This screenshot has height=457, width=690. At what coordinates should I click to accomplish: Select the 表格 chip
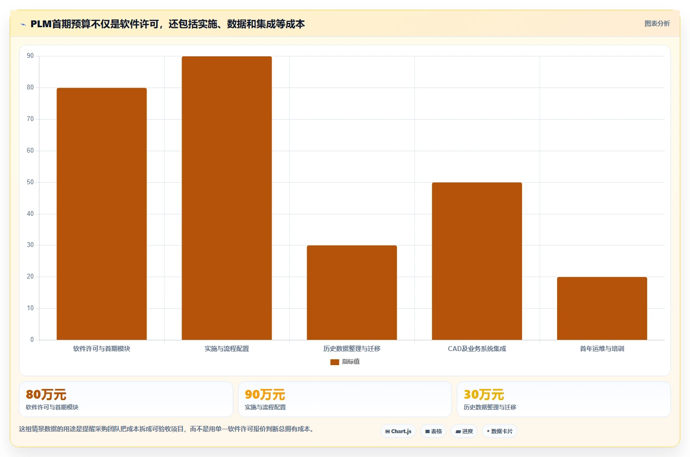click(433, 431)
